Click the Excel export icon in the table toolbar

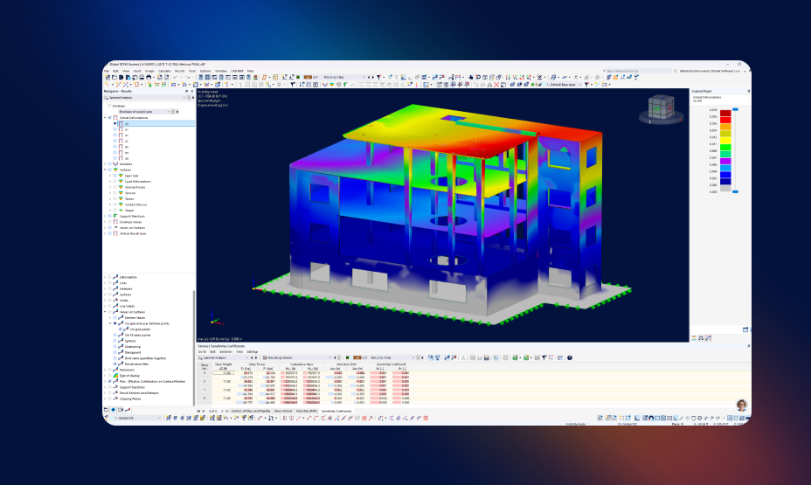pyautogui.click(x=515, y=357)
